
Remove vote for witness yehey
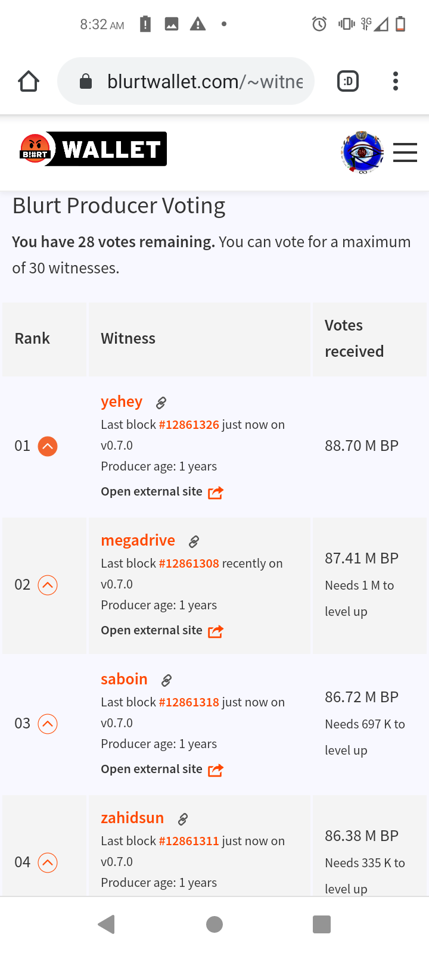[x=48, y=446]
